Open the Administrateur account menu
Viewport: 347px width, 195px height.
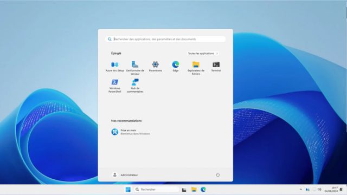tap(125, 175)
